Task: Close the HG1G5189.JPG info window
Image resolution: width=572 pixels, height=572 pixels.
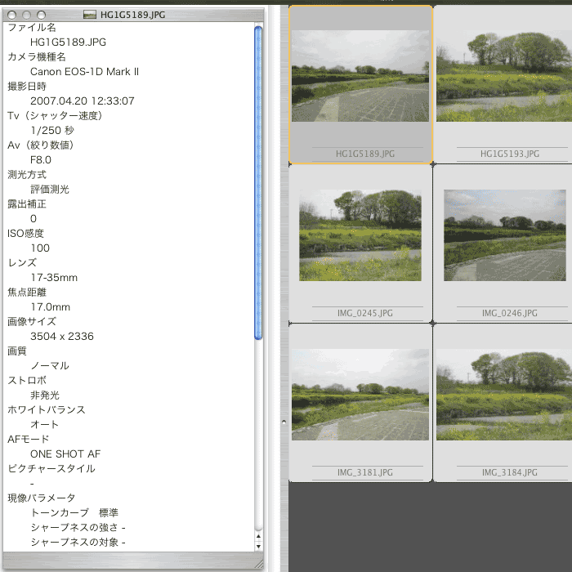Action: tap(12, 15)
